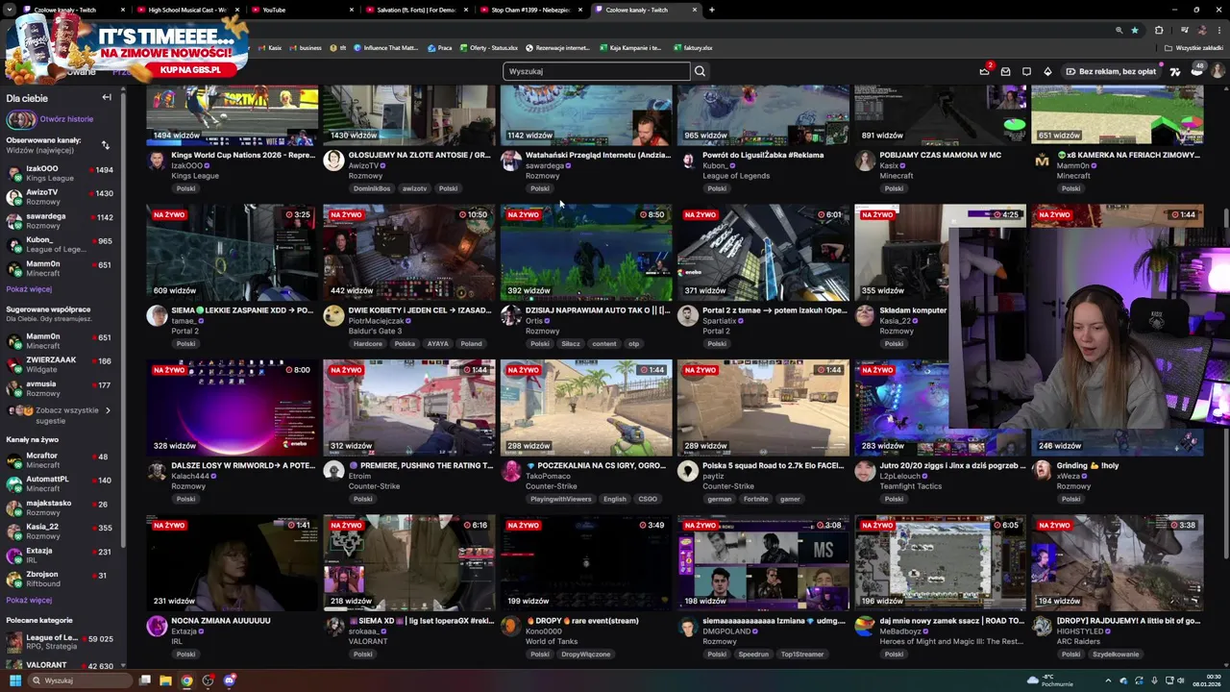Open Zobacz wszystkie sugestie arrow
The width and height of the screenshot is (1230, 692).
(108, 410)
